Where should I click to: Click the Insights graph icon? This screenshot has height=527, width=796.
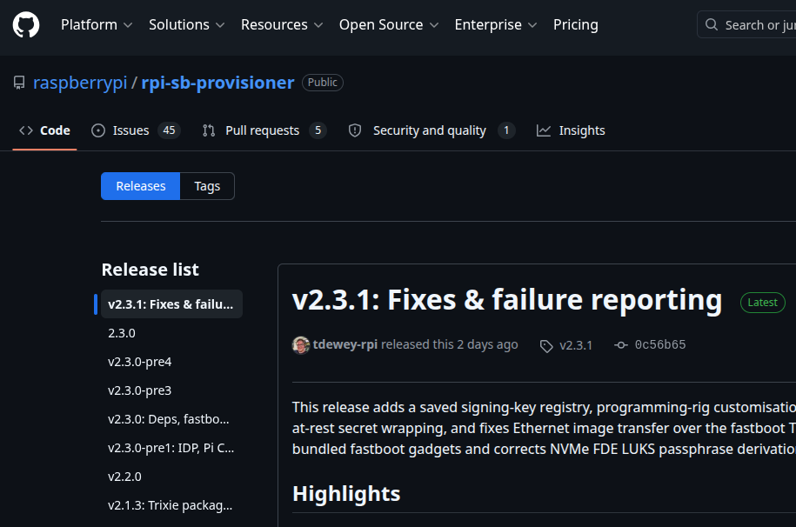coord(544,130)
